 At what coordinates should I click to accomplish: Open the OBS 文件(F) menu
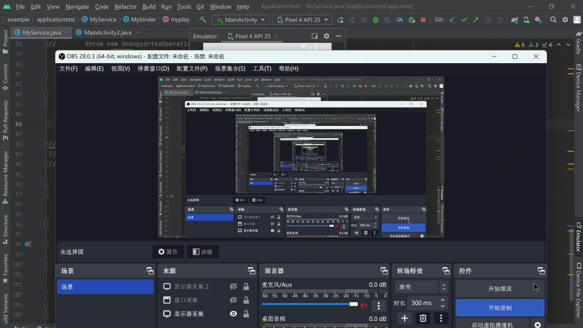pos(68,69)
